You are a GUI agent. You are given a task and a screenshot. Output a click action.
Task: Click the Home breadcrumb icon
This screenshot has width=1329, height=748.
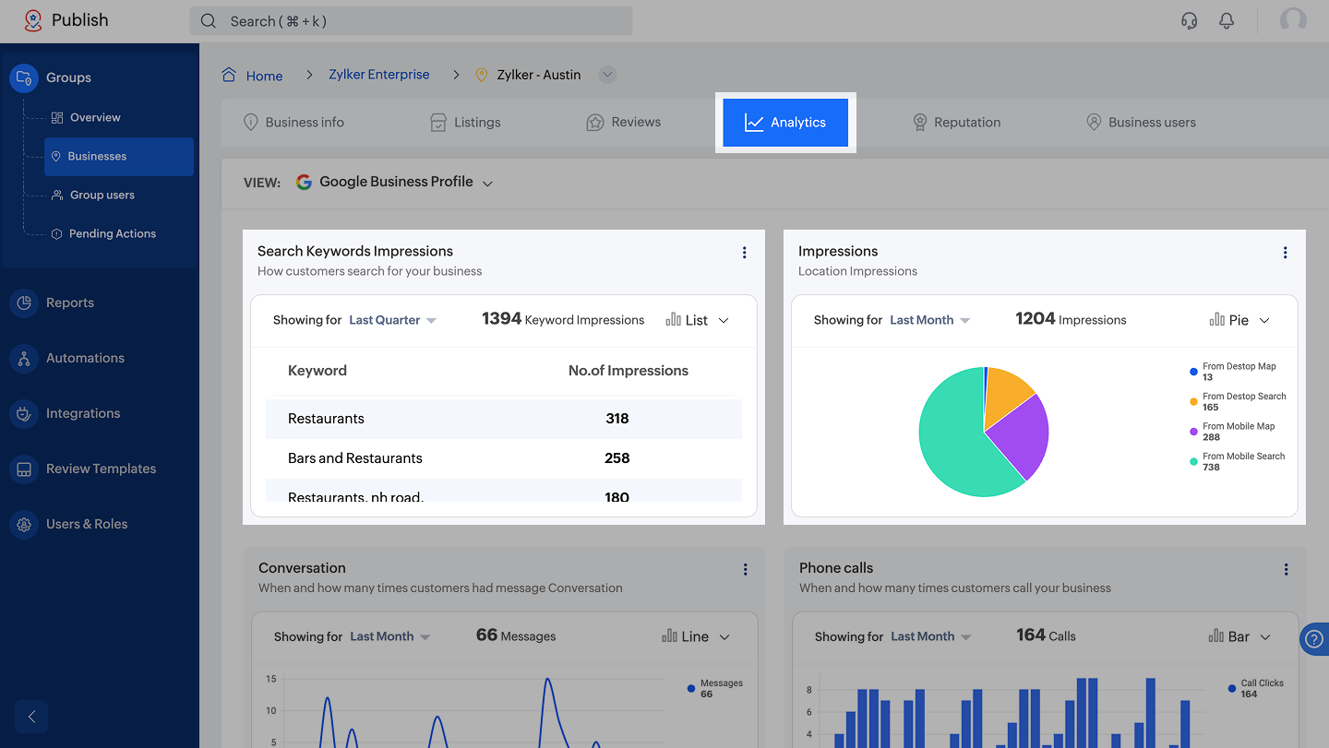pos(229,75)
